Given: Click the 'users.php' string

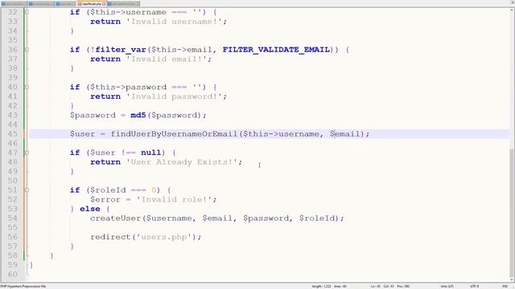Looking at the screenshot, I should pos(164,237).
